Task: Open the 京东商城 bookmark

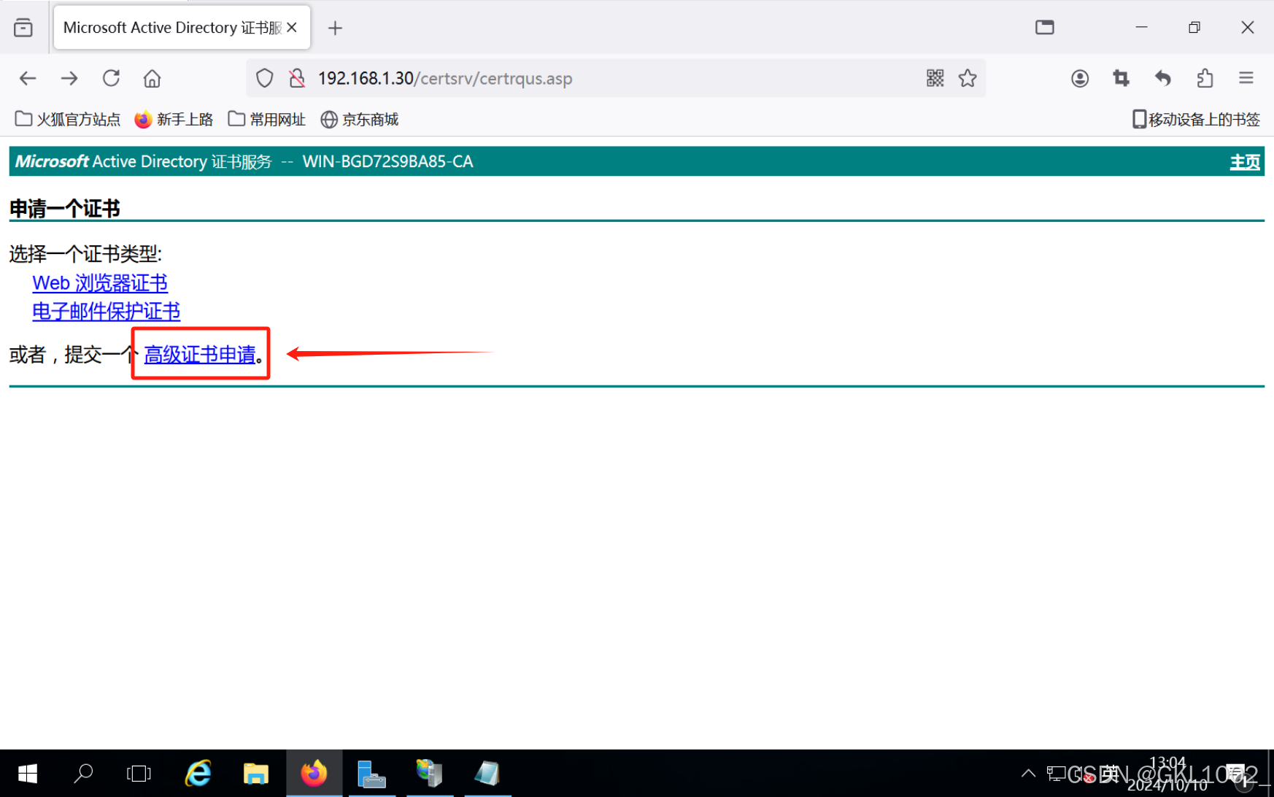Action: click(360, 119)
